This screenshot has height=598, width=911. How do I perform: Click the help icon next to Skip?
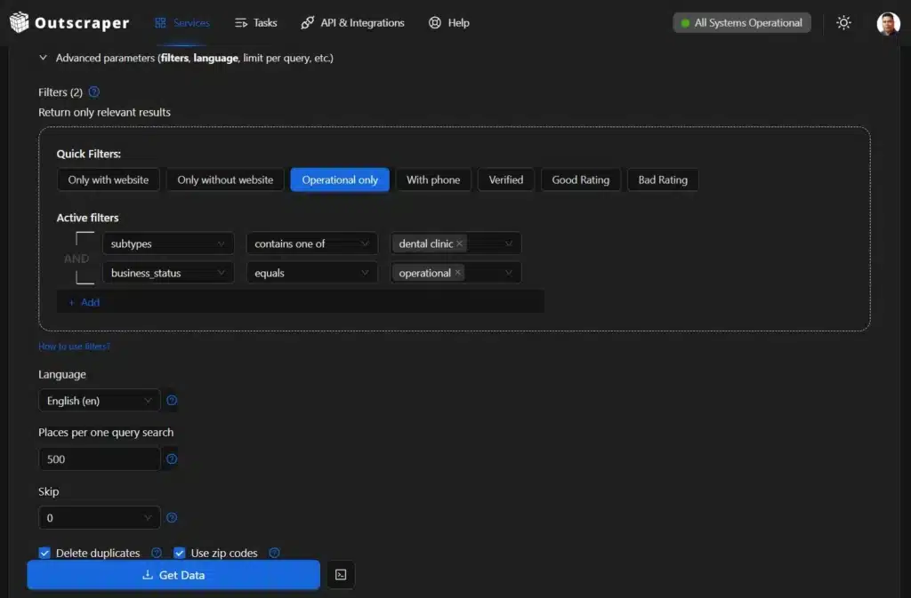171,517
